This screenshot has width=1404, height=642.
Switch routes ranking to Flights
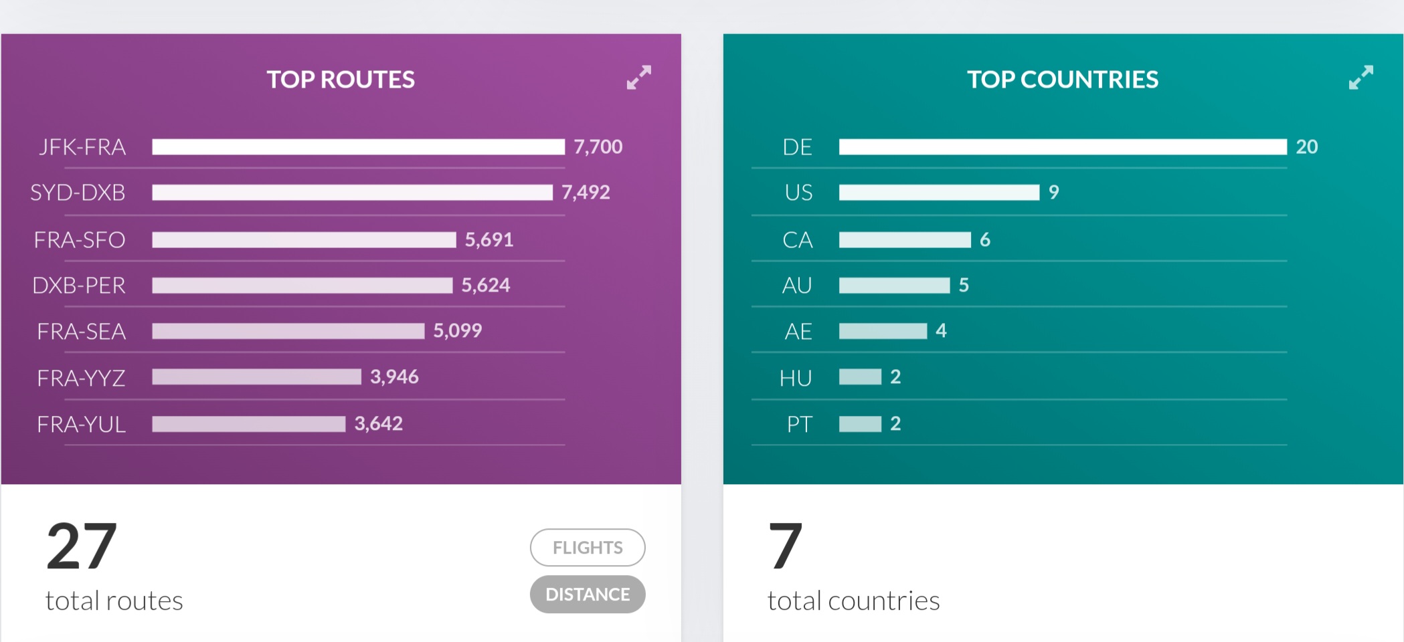[588, 548]
